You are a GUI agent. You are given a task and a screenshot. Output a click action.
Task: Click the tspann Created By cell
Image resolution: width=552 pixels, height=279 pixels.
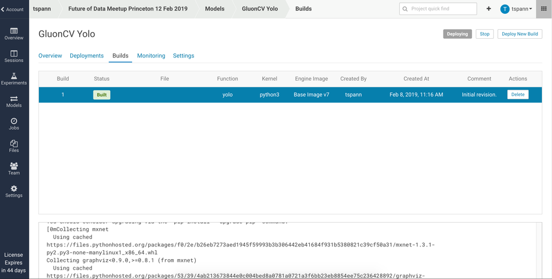[x=353, y=94]
